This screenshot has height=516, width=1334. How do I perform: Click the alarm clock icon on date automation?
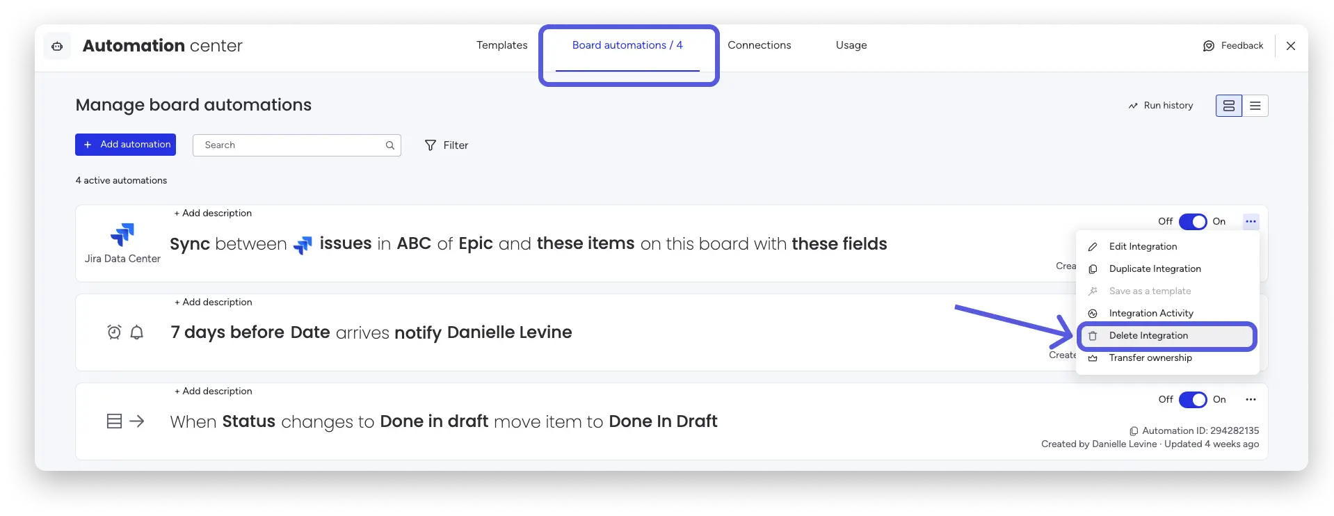pos(114,332)
